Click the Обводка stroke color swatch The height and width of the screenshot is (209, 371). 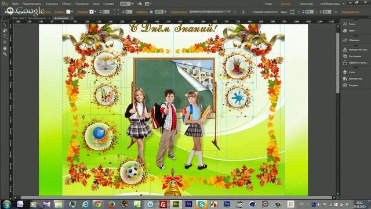point(92,12)
